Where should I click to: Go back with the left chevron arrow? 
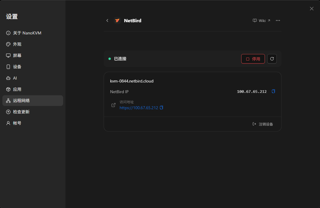click(x=107, y=20)
